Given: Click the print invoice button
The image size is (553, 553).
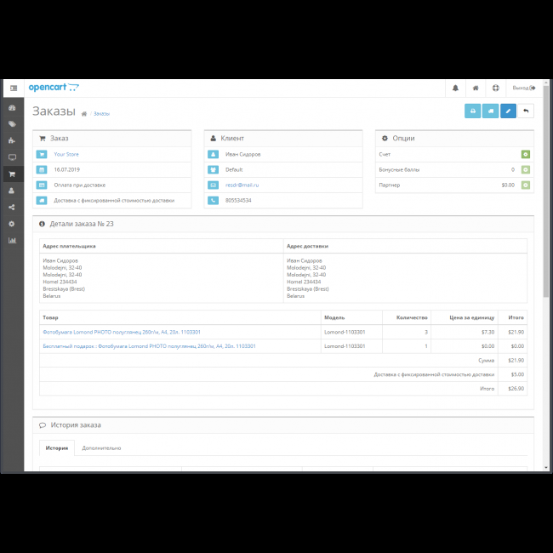Looking at the screenshot, I should click(472, 111).
